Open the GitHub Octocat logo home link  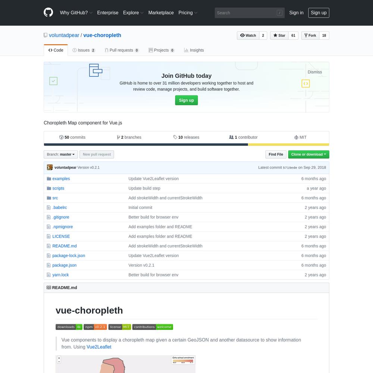point(48,13)
